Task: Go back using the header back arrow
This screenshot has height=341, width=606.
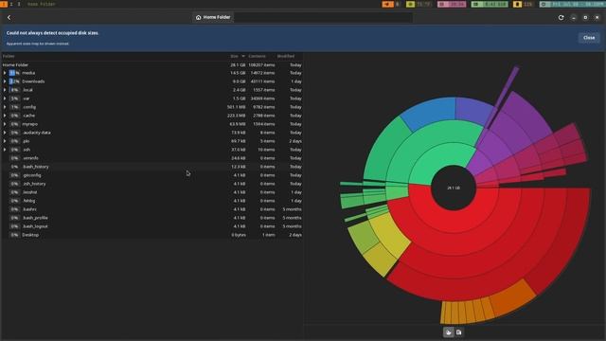Action: click(9, 17)
